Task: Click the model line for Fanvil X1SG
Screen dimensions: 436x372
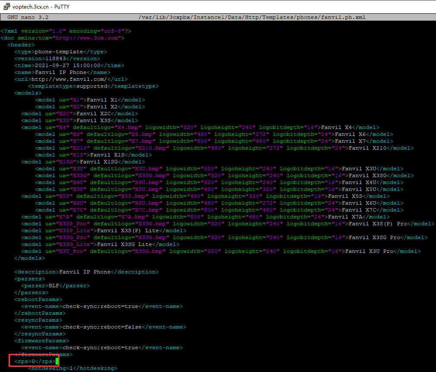Action: [83, 162]
